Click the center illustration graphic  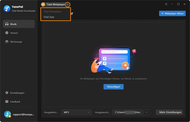113,60
